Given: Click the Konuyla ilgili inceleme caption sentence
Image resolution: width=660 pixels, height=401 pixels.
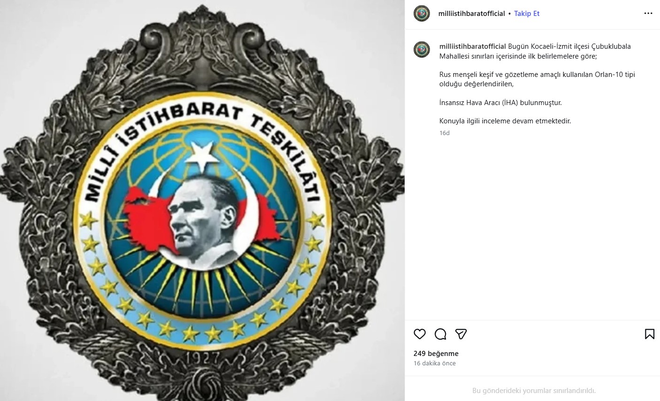Looking at the screenshot, I should pos(505,121).
